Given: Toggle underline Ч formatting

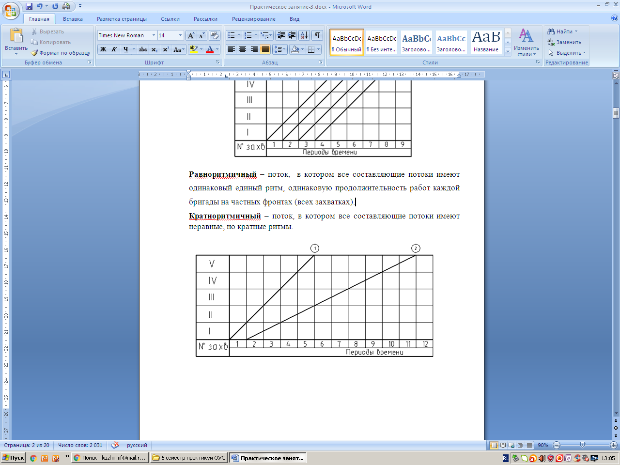Looking at the screenshot, I should 125,49.
